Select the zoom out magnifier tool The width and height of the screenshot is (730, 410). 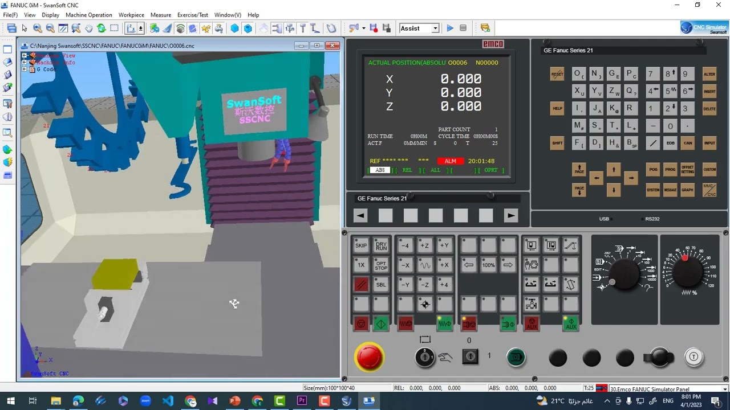pyautogui.click(x=50, y=28)
